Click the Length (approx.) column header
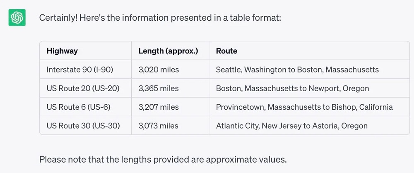The height and width of the screenshot is (173, 414). coord(168,51)
